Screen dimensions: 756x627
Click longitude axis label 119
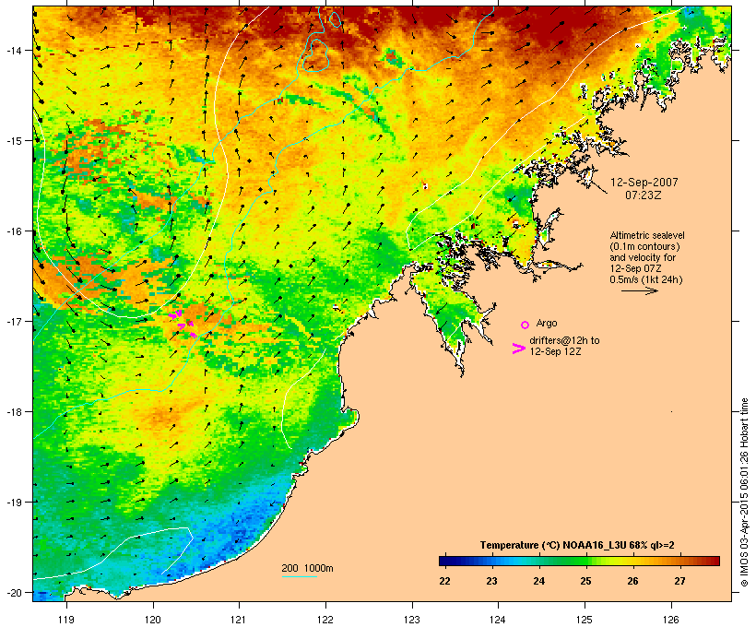tap(66, 620)
